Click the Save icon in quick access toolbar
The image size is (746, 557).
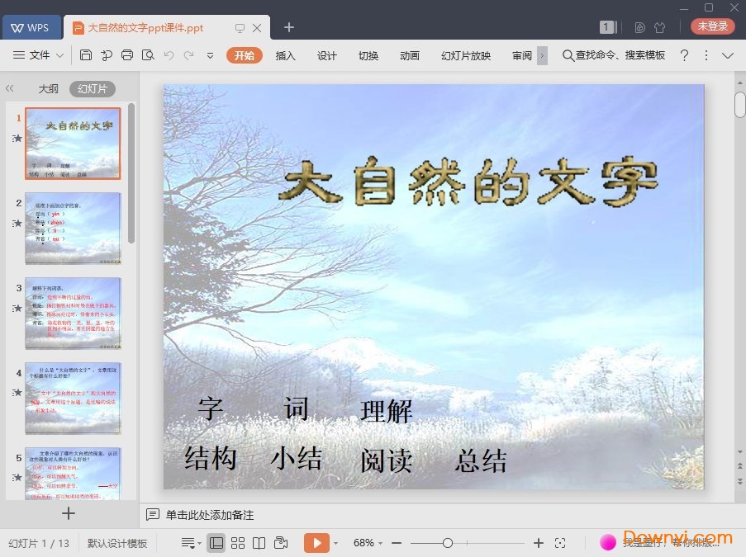87,55
